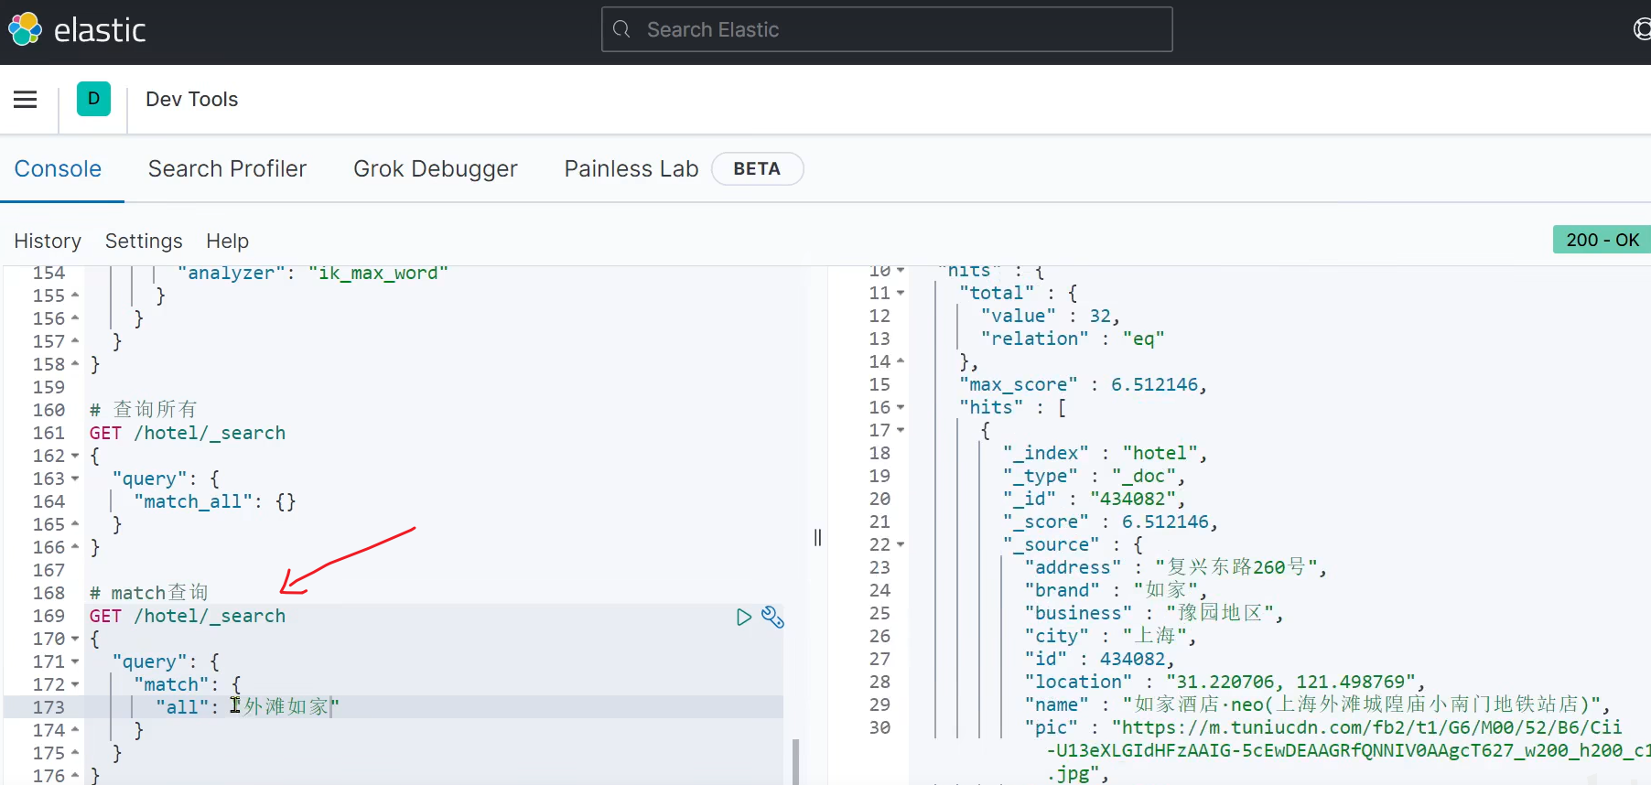Focus the Search Elastic field
Viewport: 1651px width, 785px height.
(887, 29)
